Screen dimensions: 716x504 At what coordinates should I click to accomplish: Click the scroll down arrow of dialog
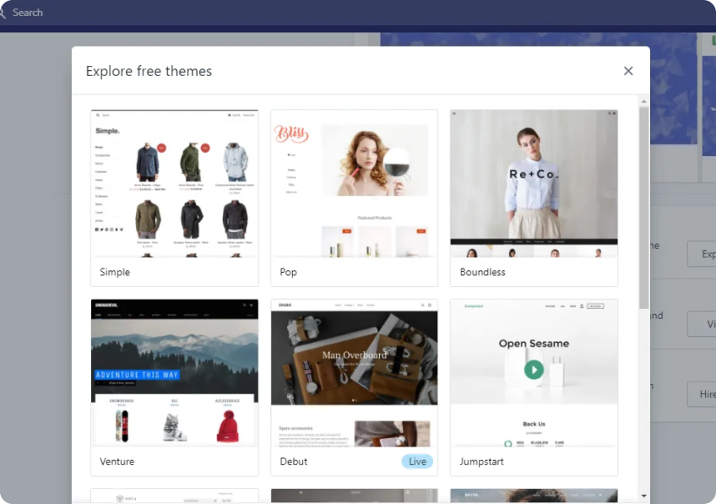[644, 496]
